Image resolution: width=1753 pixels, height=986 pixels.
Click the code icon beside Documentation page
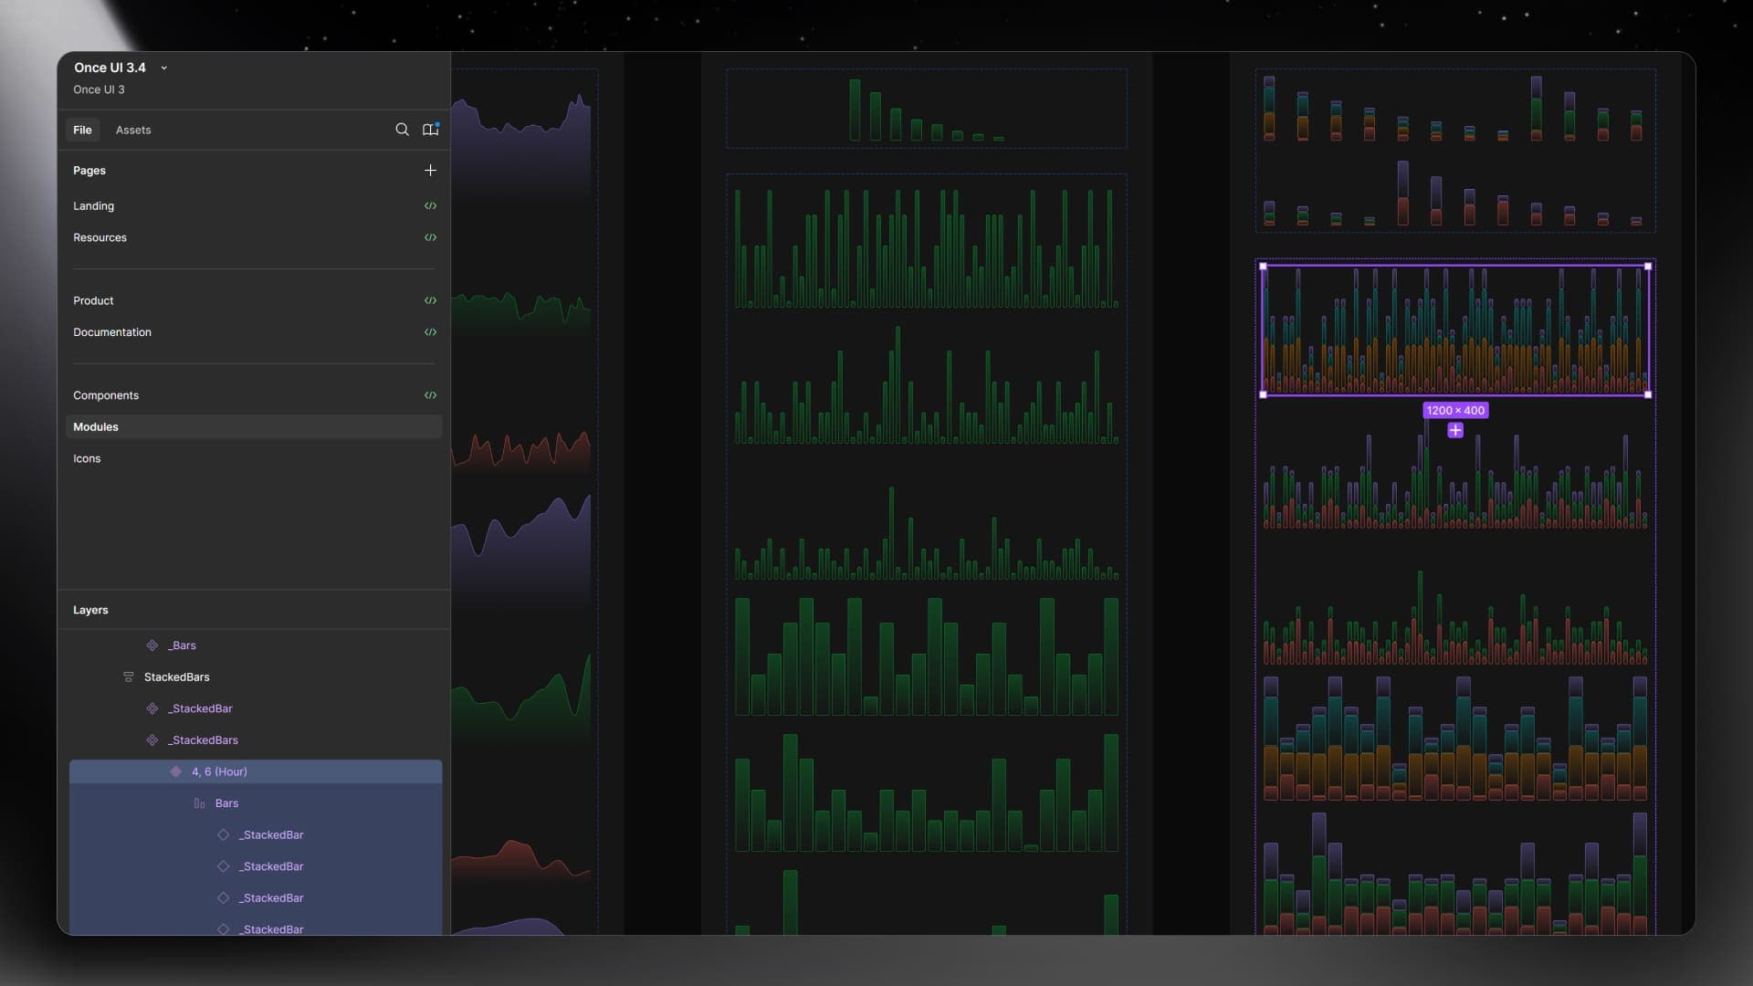tap(431, 332)
